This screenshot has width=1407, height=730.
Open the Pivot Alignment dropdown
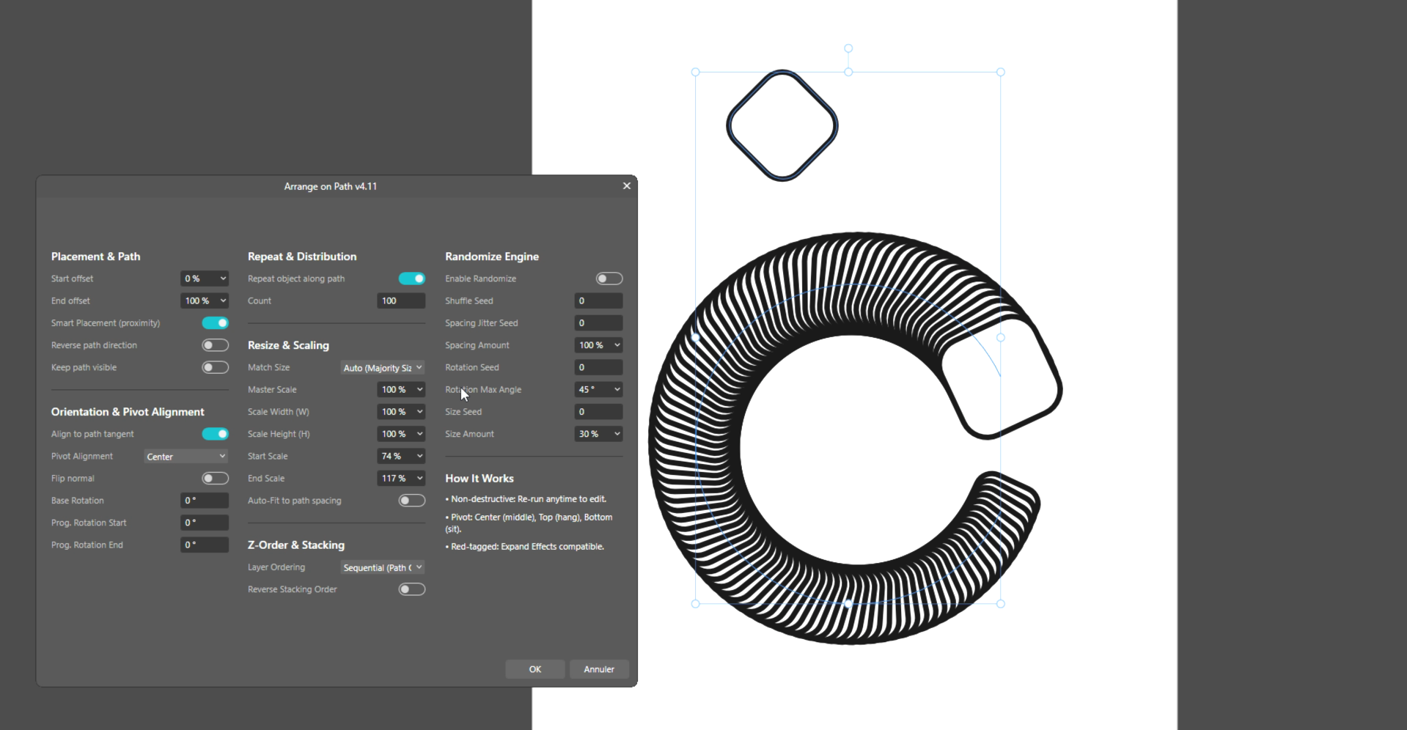tap(185, 457)
